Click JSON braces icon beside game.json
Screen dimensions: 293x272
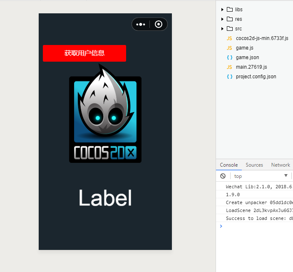[x=230, y=57]
